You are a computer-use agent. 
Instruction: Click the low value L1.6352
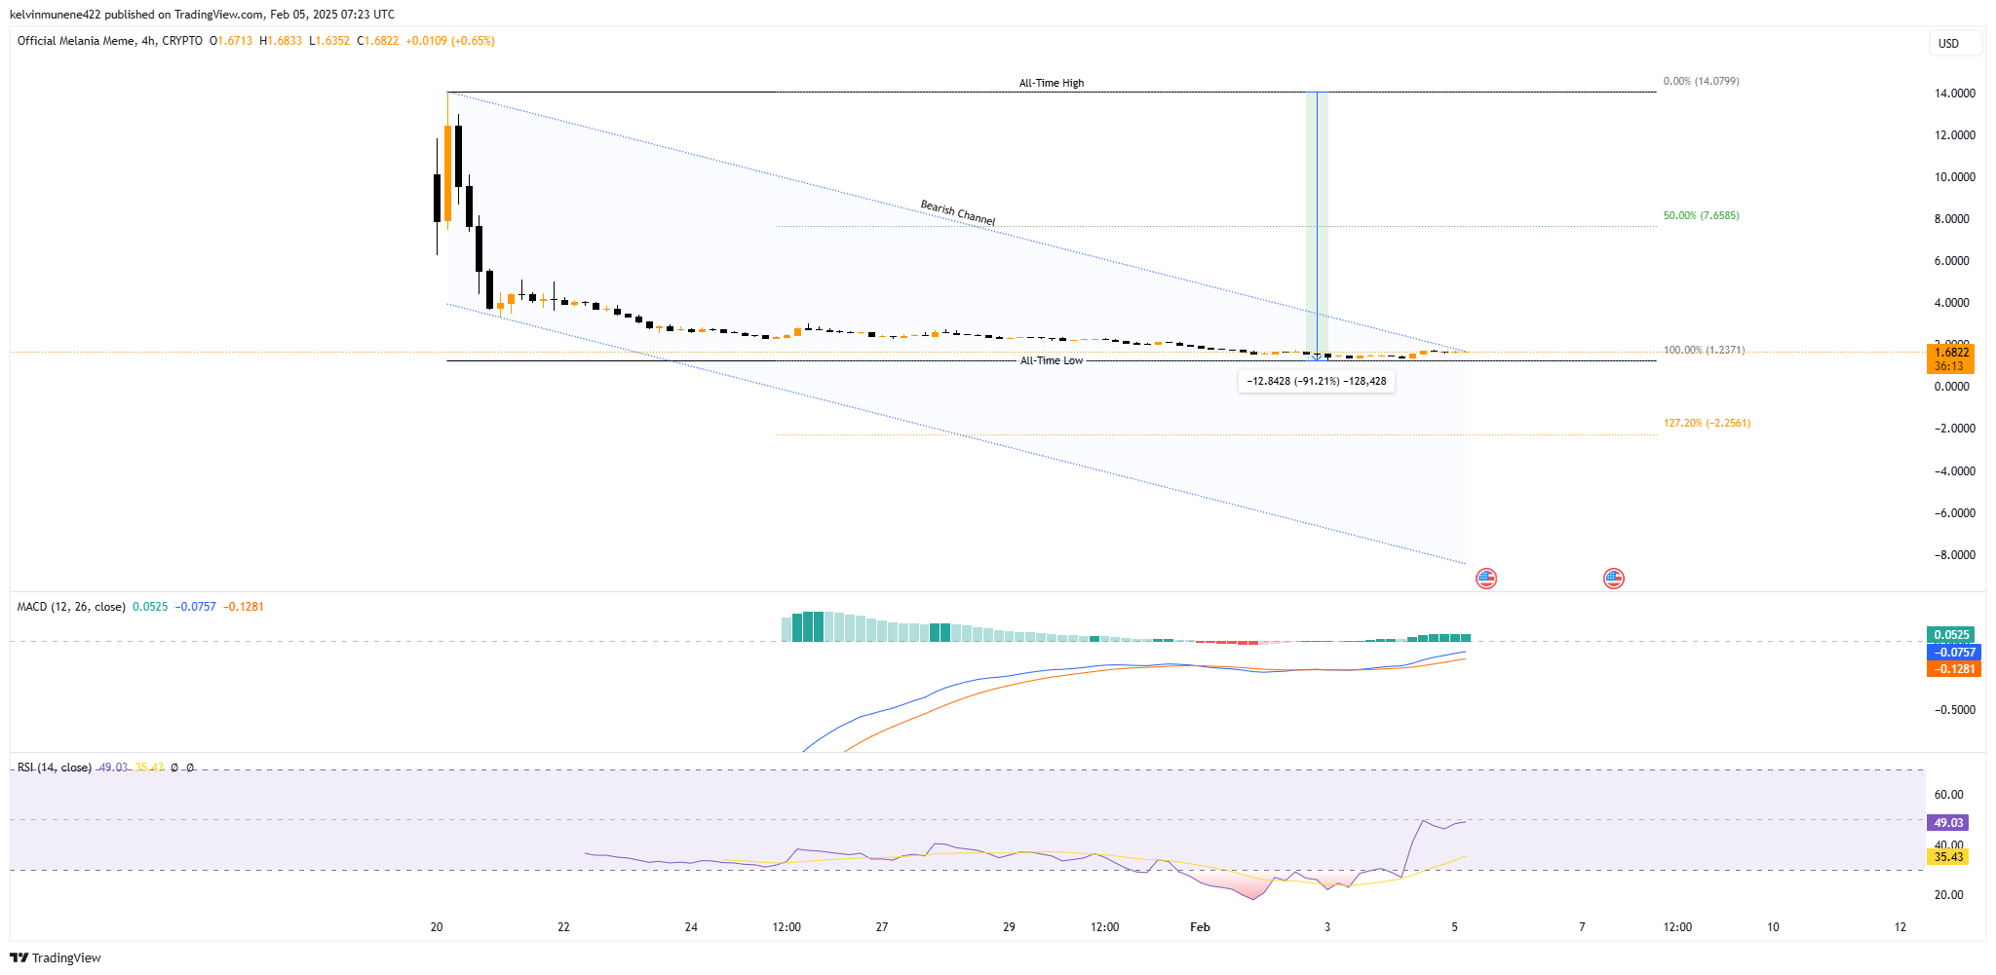[329, 41]
